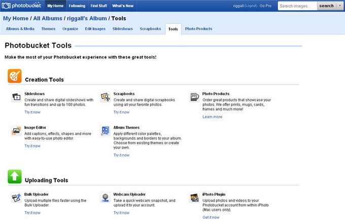This screenshot has width=345, height=222.
Task: Click the Go Pro link
Action: point(265,6)
